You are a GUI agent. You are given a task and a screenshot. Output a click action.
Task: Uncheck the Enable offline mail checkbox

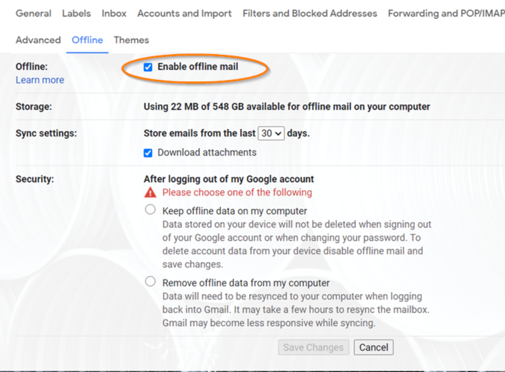[148, 67]
